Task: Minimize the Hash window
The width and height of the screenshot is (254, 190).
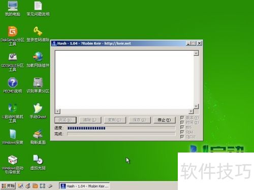Action: pyautogui.click(x=188, y=44)
